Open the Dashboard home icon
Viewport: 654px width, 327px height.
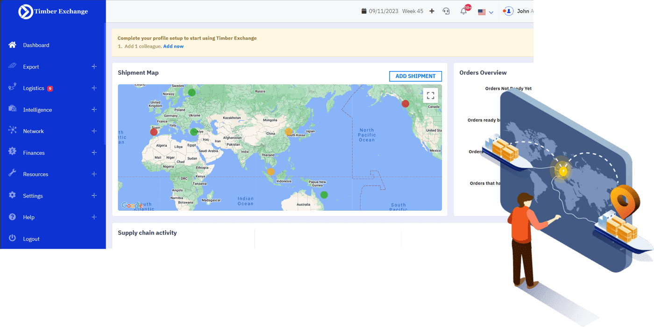click(13, 45)
